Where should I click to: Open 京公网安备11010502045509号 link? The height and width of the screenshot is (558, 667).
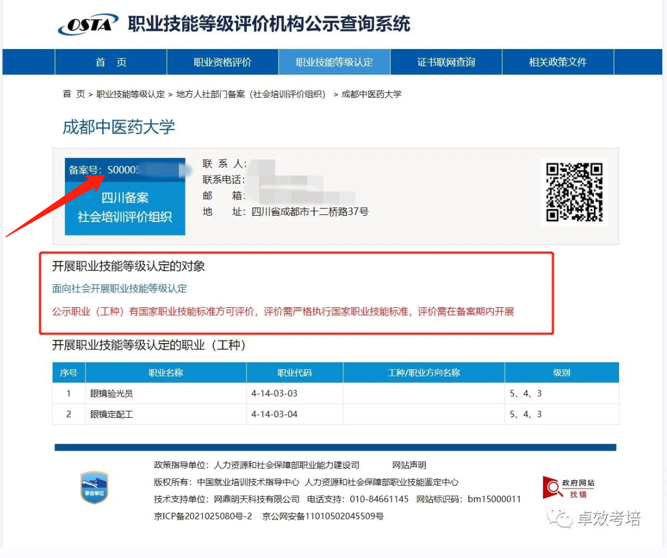323,517
